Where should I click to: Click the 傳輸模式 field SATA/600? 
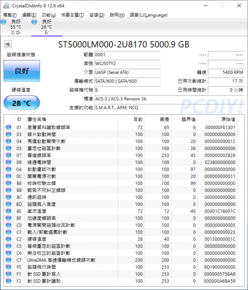pos(127,81)
